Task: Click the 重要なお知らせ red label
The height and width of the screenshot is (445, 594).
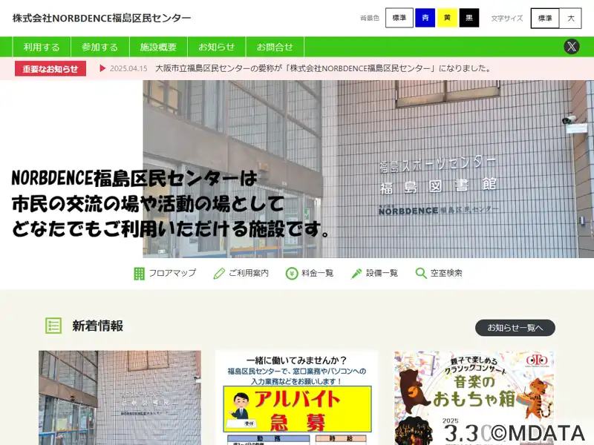Action: (x=50, y=68)
